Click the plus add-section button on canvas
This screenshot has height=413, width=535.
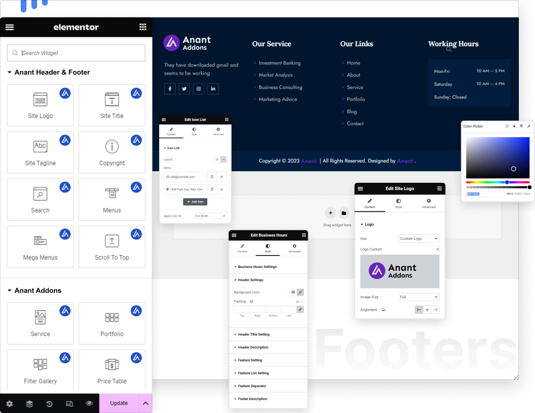(330, 213)
